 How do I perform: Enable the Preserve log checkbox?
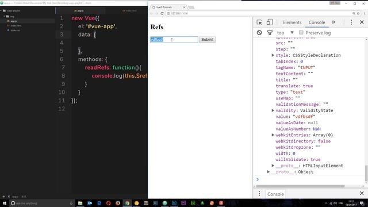click(x=301, y=32)
